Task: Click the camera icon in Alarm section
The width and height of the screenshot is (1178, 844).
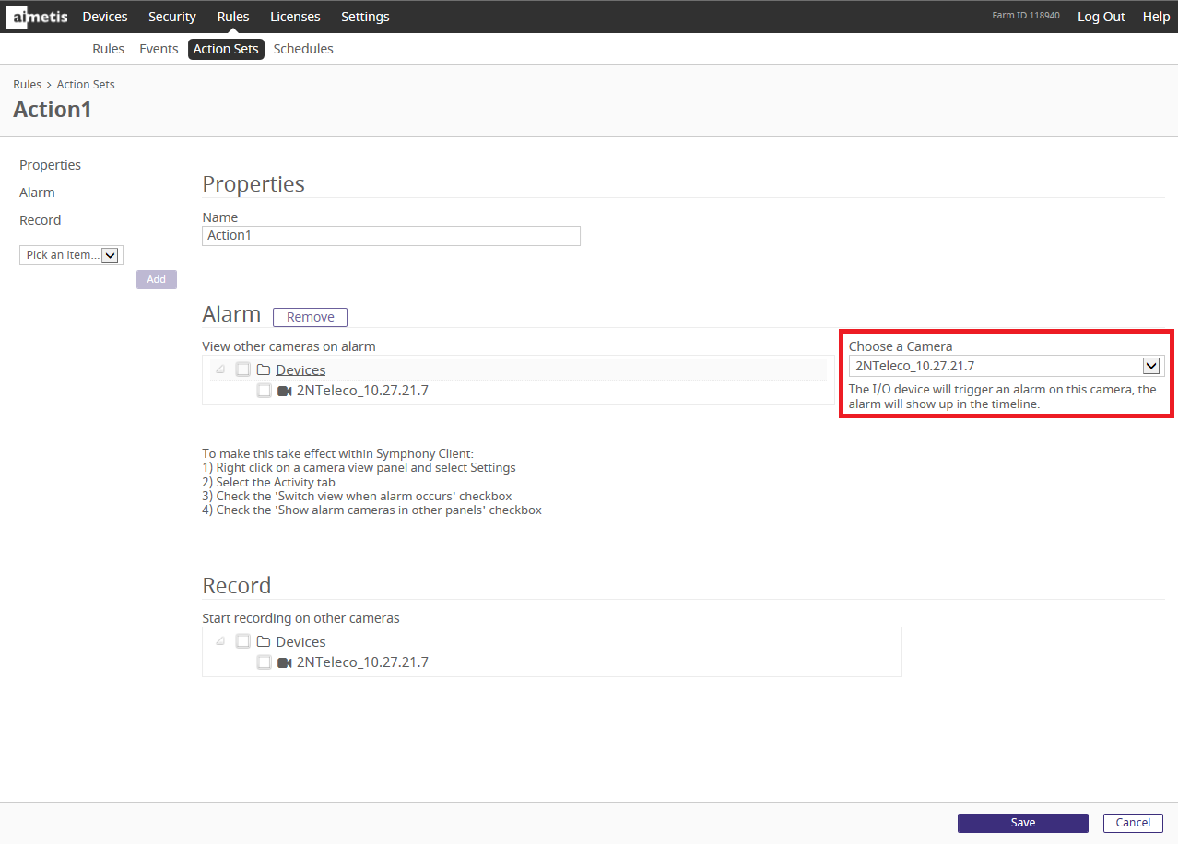Action: [x=284, y=391]
